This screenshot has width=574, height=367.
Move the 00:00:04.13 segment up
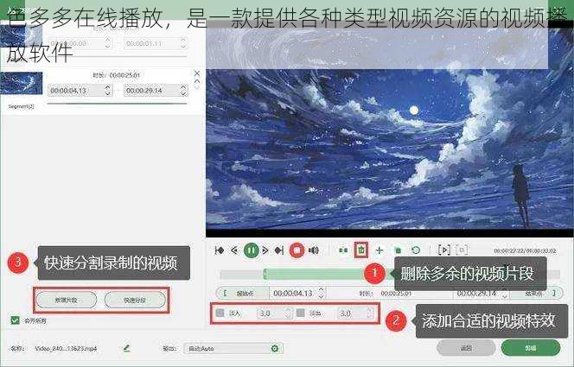pos(197,81)
